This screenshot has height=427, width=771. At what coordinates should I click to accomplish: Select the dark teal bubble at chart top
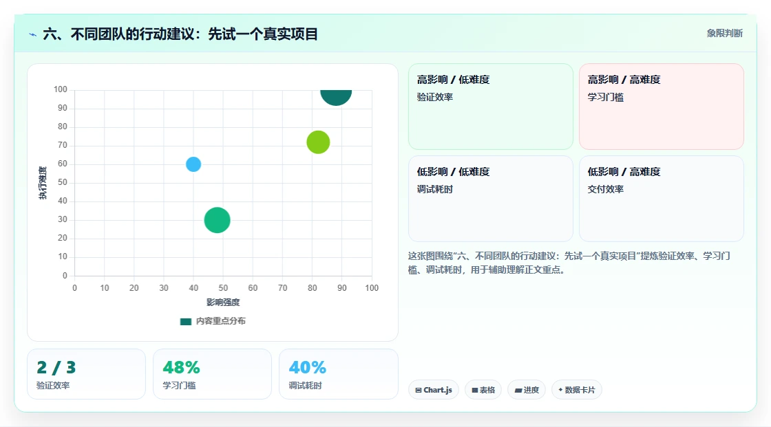point(336,97)
